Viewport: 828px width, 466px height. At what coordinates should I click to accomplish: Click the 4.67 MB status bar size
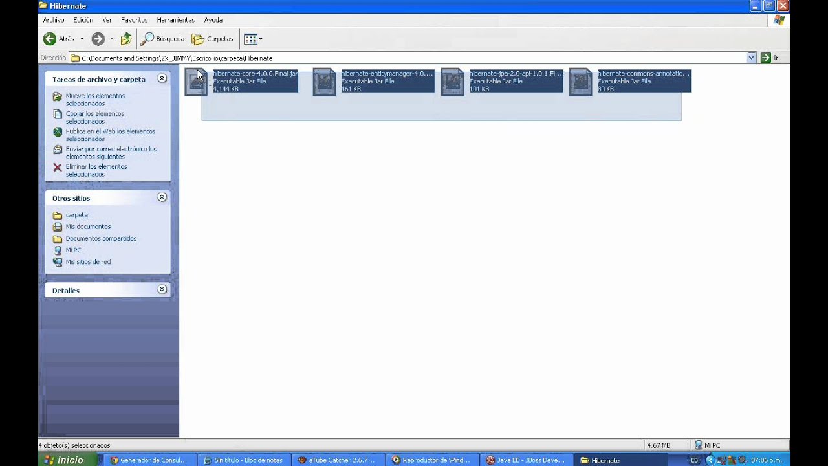pyautogui.click(x=658, y=445)
